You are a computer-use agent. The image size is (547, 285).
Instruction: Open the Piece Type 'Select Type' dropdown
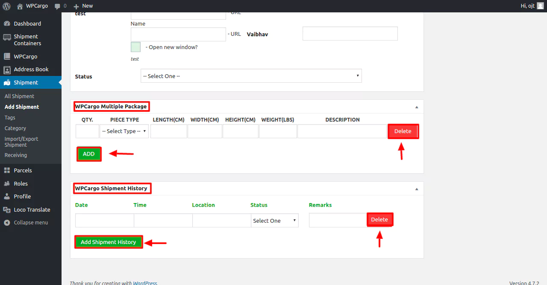pyautogui.click(x=124, y=131)
